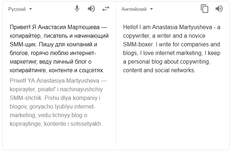
Task: Click the Русский source language label
Action: point(17,9)
